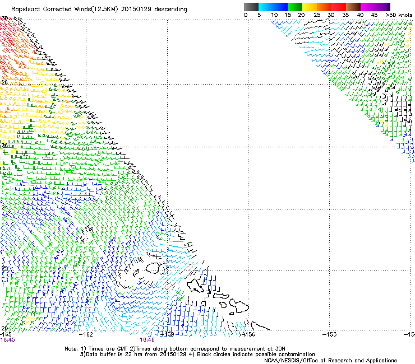Click the longitude label '-159'
The image size is (415, 364).
tap(168, 334)
